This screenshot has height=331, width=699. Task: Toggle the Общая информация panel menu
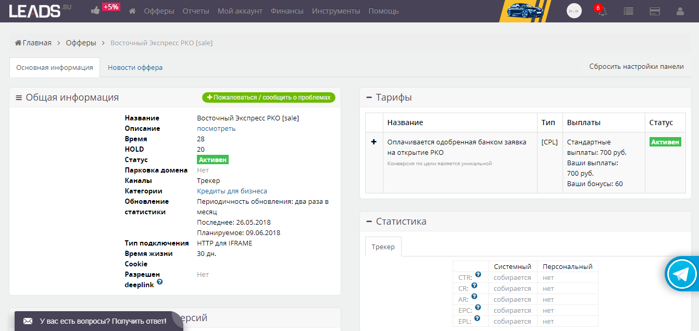(19, 97)
